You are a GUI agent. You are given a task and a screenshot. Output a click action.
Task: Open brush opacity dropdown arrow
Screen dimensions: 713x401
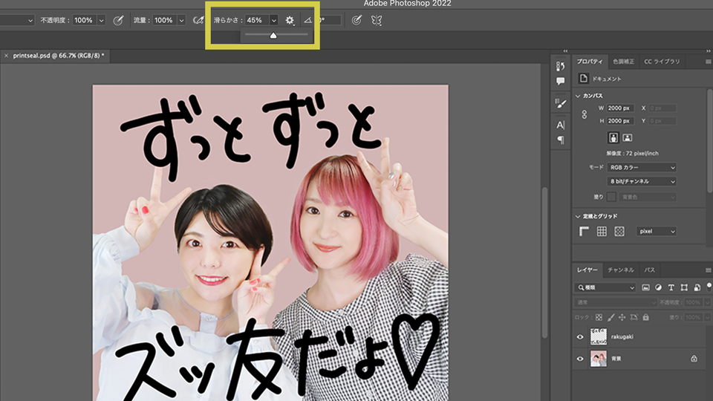coord(102,21)
